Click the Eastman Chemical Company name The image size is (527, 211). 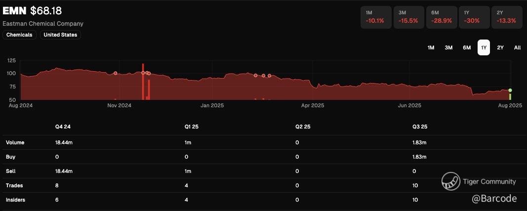tap(43, 24)
